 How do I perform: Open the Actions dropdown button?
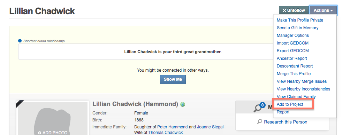323,10
